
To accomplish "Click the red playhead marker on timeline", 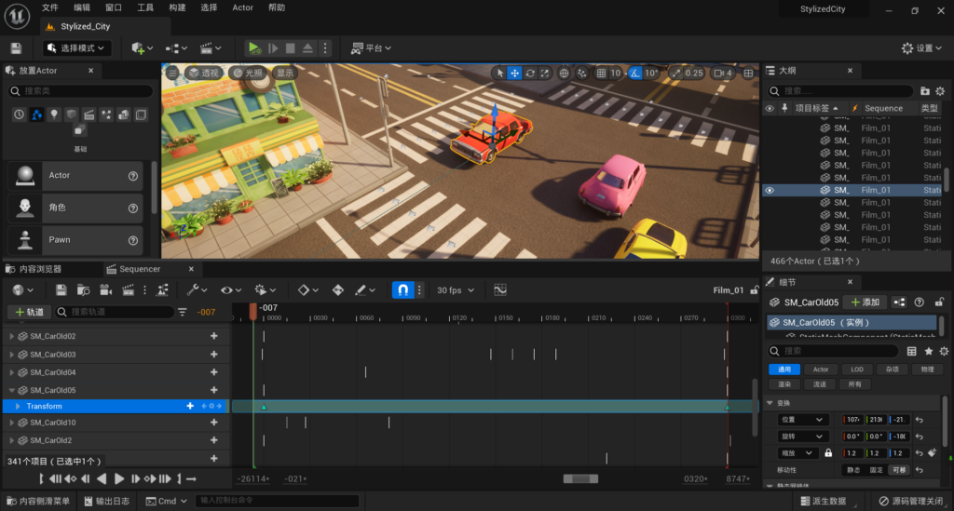I will pos(252,312).
